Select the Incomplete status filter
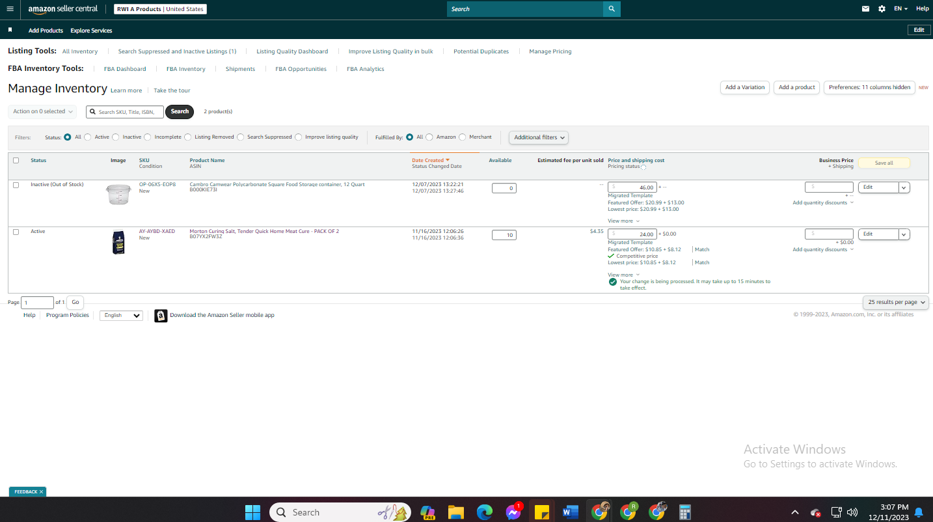 click(148, 137)
